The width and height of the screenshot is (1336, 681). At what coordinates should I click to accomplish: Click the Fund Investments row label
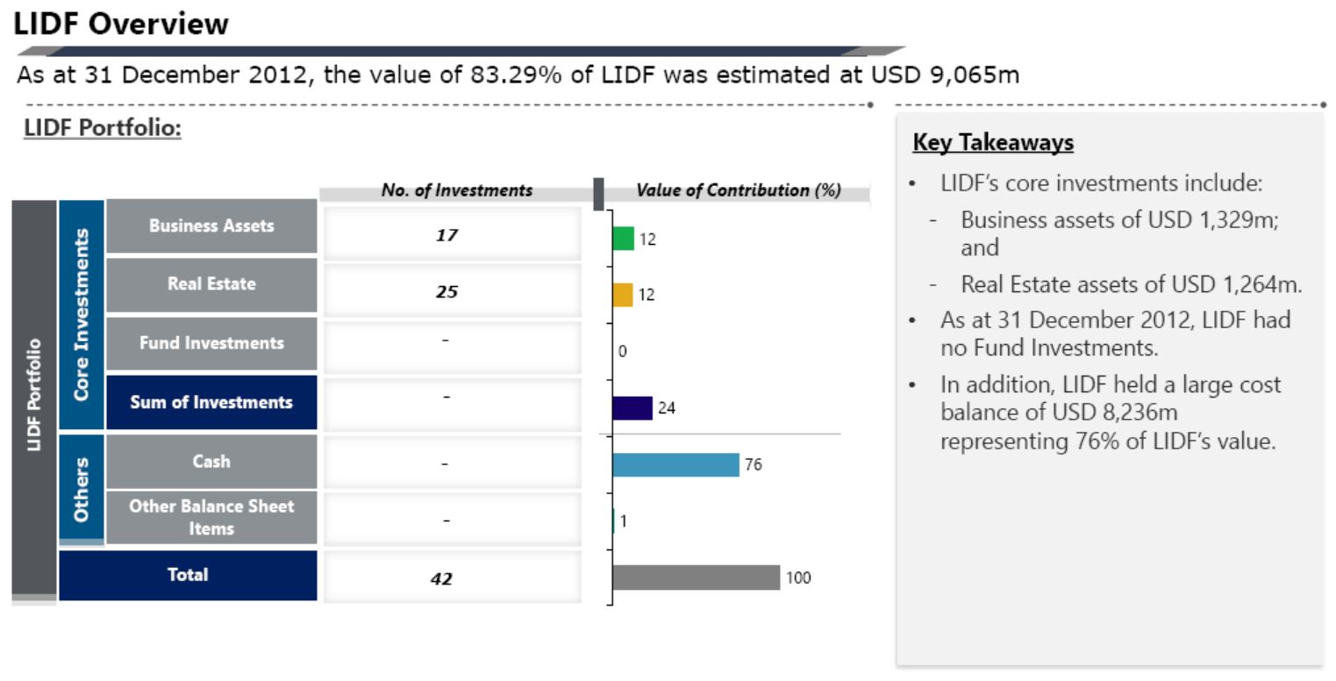coord(211,343)
